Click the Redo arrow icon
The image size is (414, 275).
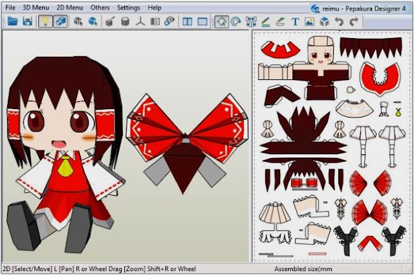click(354, 21)
